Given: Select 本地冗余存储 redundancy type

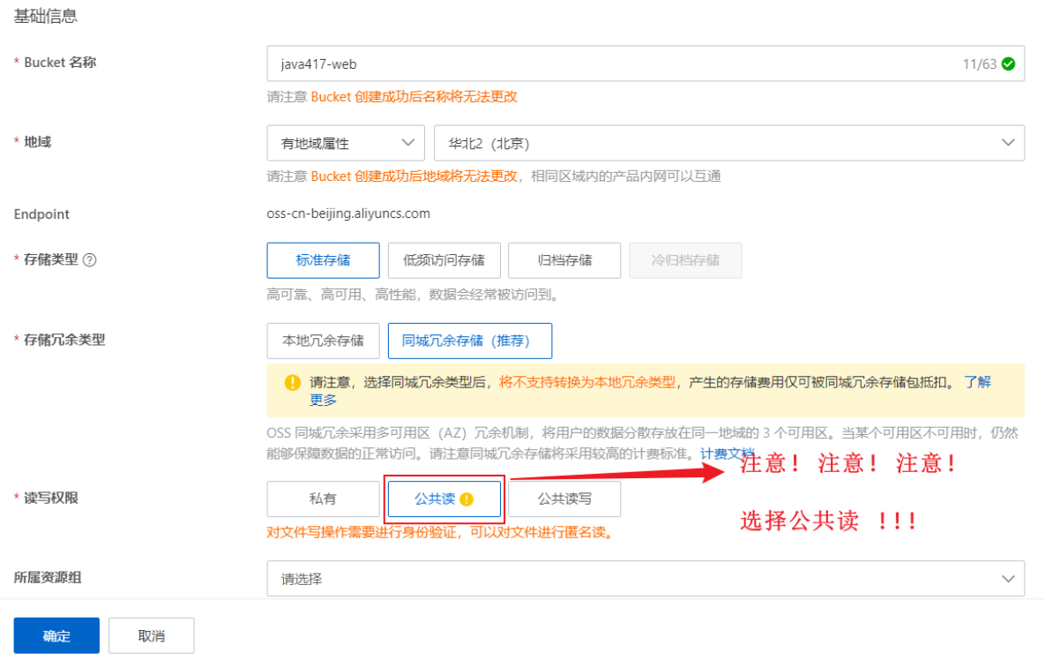Looking at the screenshot, I should pos(323,341).
